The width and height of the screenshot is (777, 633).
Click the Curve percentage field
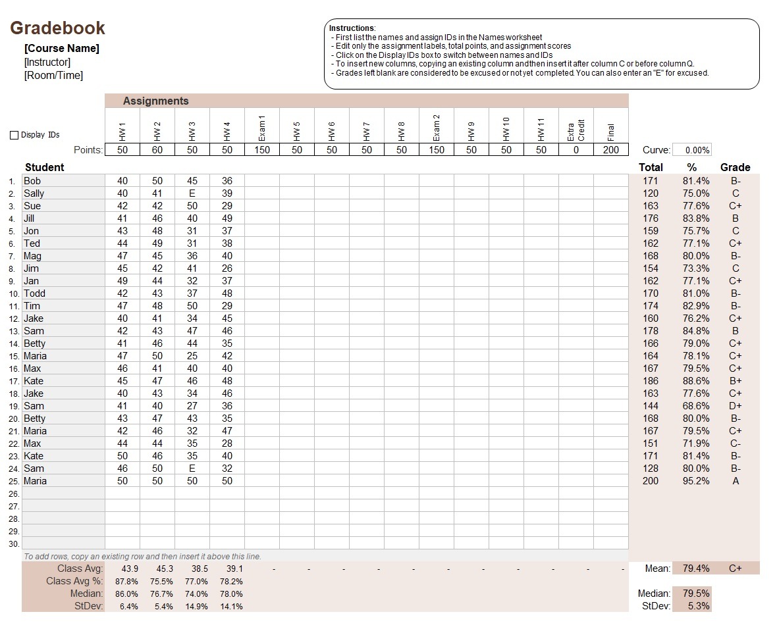[691, 150]
